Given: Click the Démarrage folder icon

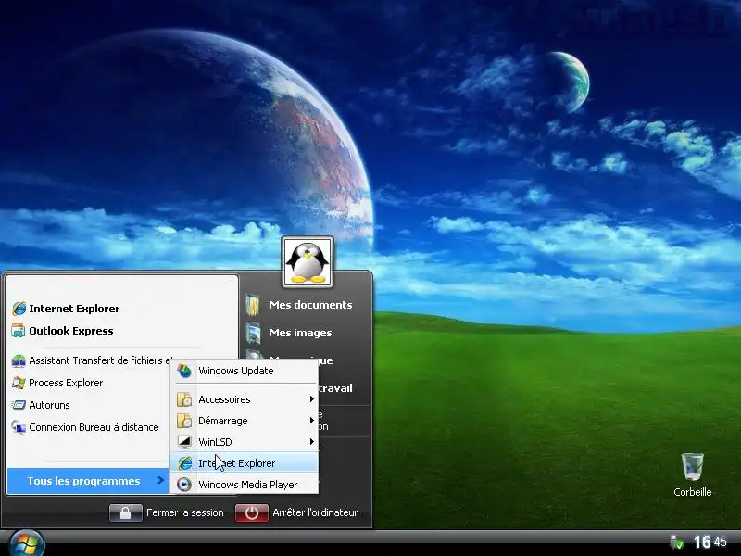Looking at the screenshot, I should [184, 421].
